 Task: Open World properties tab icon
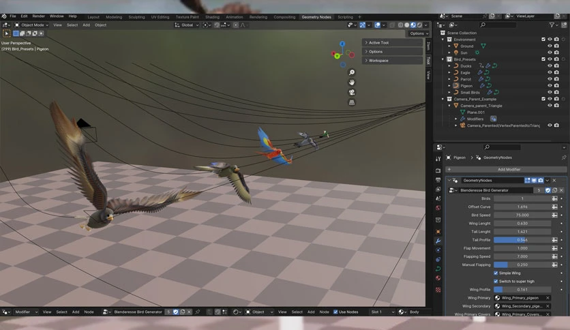click(x=438, y=208)
